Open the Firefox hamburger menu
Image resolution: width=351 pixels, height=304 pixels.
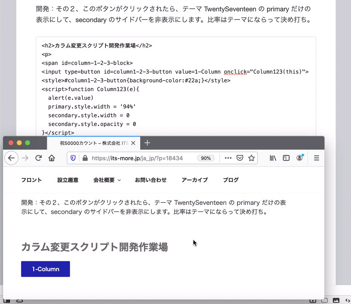(316, 158)
